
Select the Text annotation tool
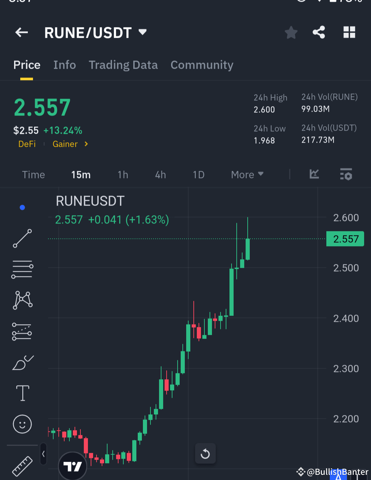(x=22, y=393)
